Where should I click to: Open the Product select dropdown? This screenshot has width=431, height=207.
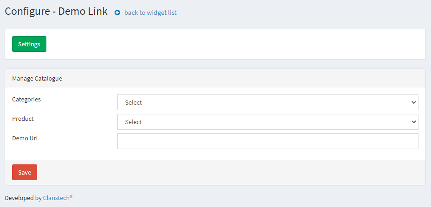pyautogui.click(x=268, y=122)
